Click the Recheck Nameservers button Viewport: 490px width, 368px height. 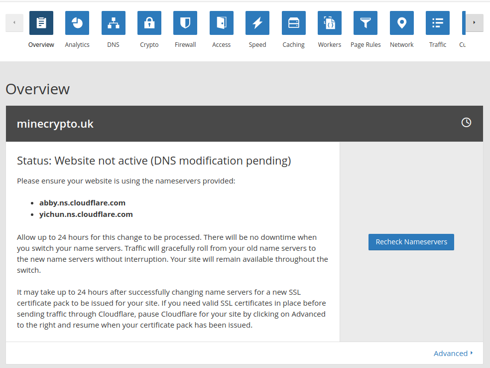(411, 242)
